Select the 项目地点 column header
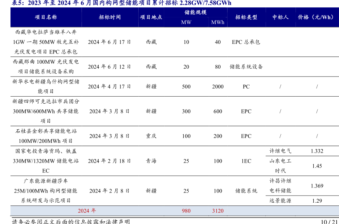 point(151,17)
